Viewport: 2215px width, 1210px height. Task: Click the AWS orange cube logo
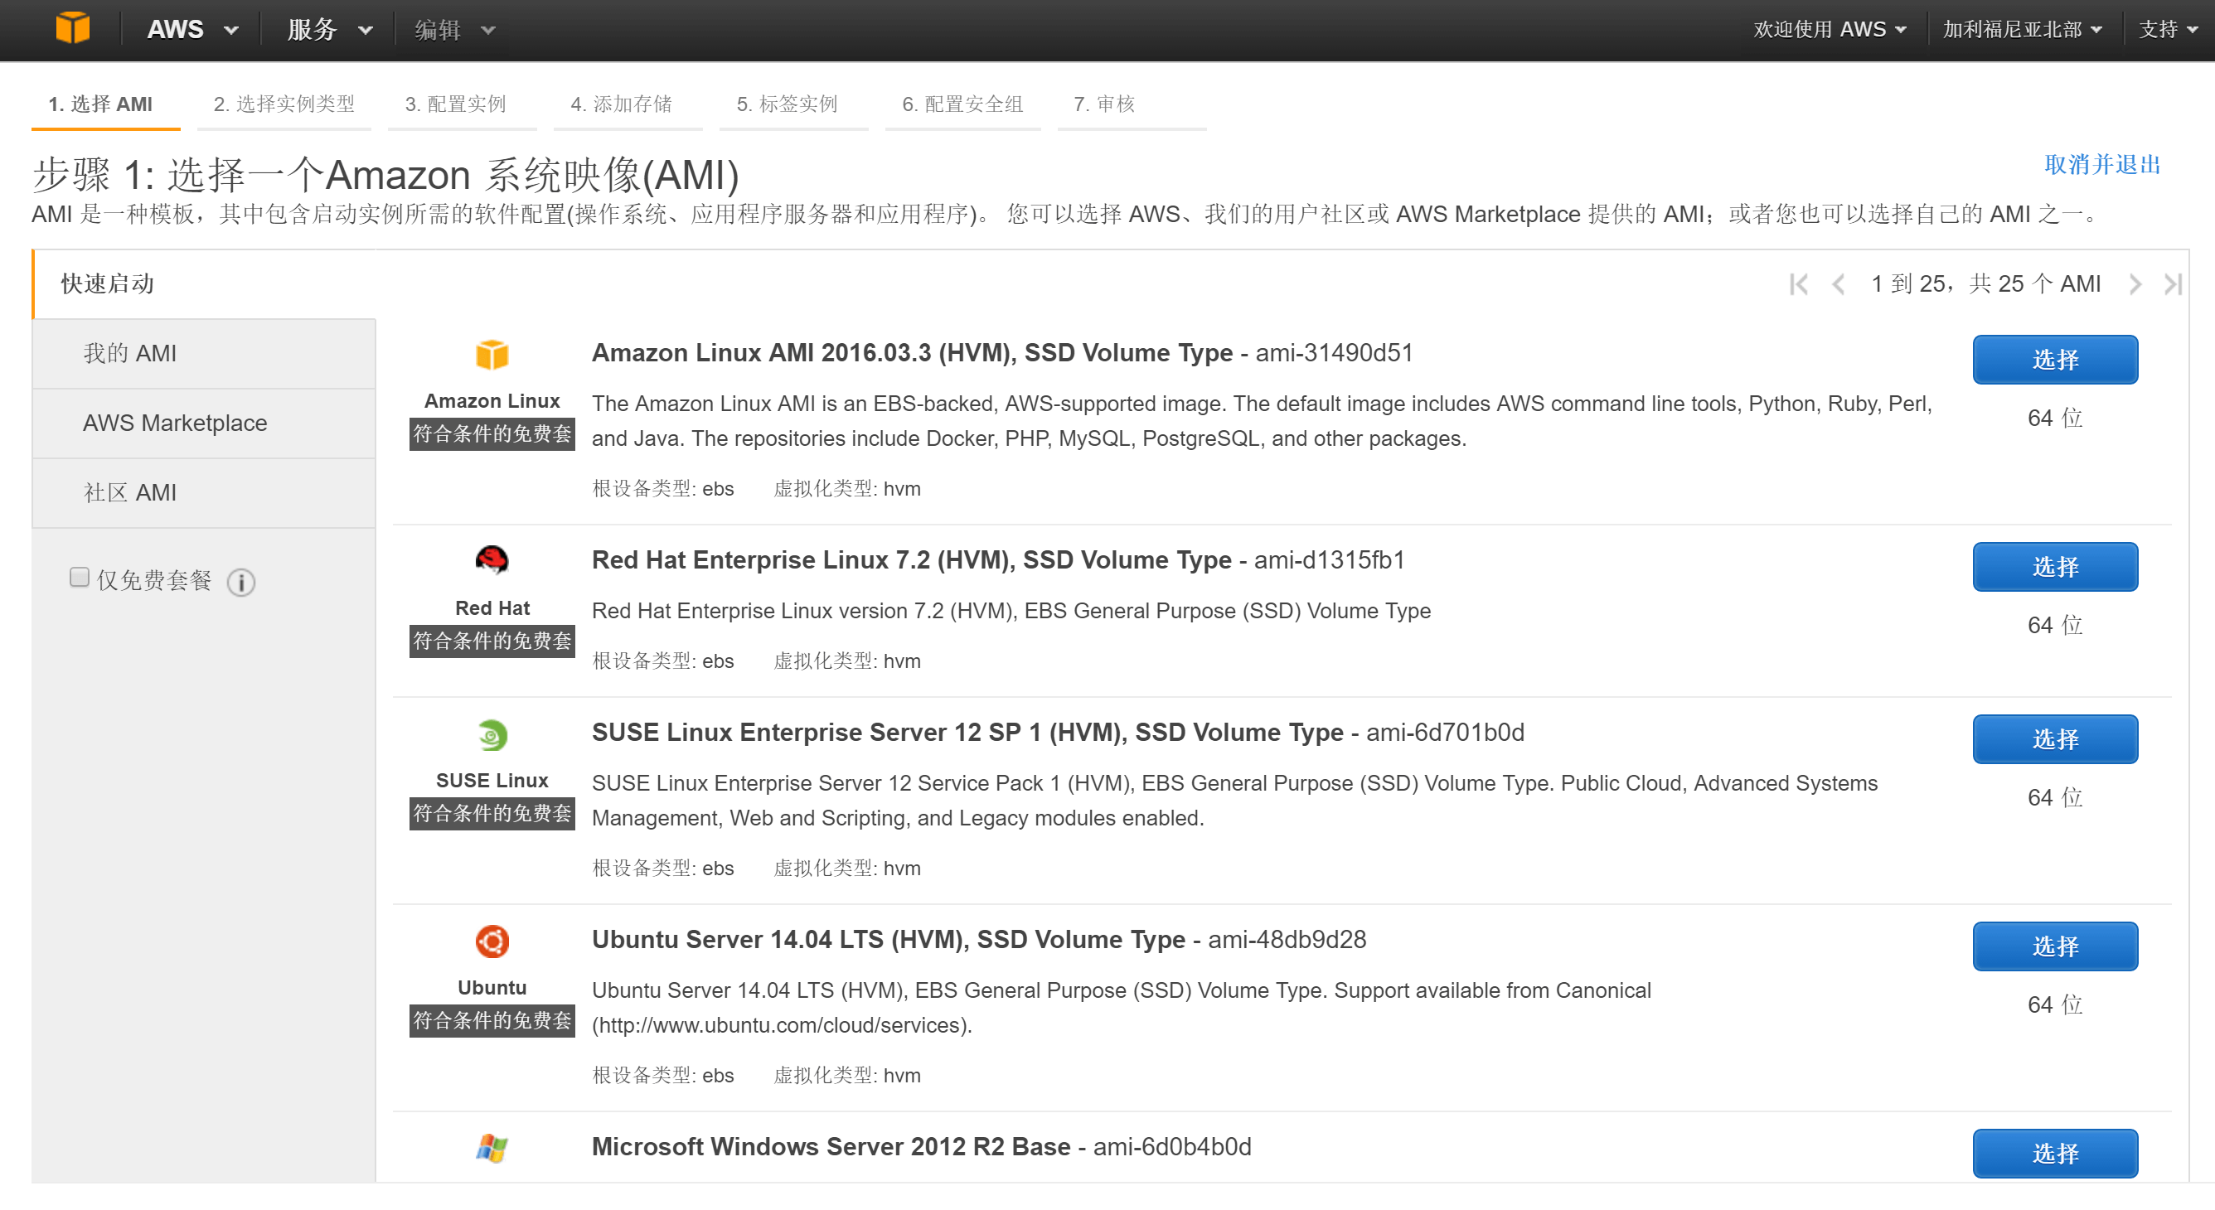point(73,28)
